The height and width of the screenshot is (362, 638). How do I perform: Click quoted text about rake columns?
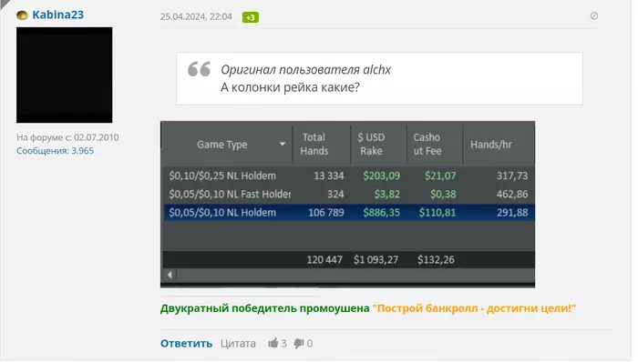coord(290,87)
